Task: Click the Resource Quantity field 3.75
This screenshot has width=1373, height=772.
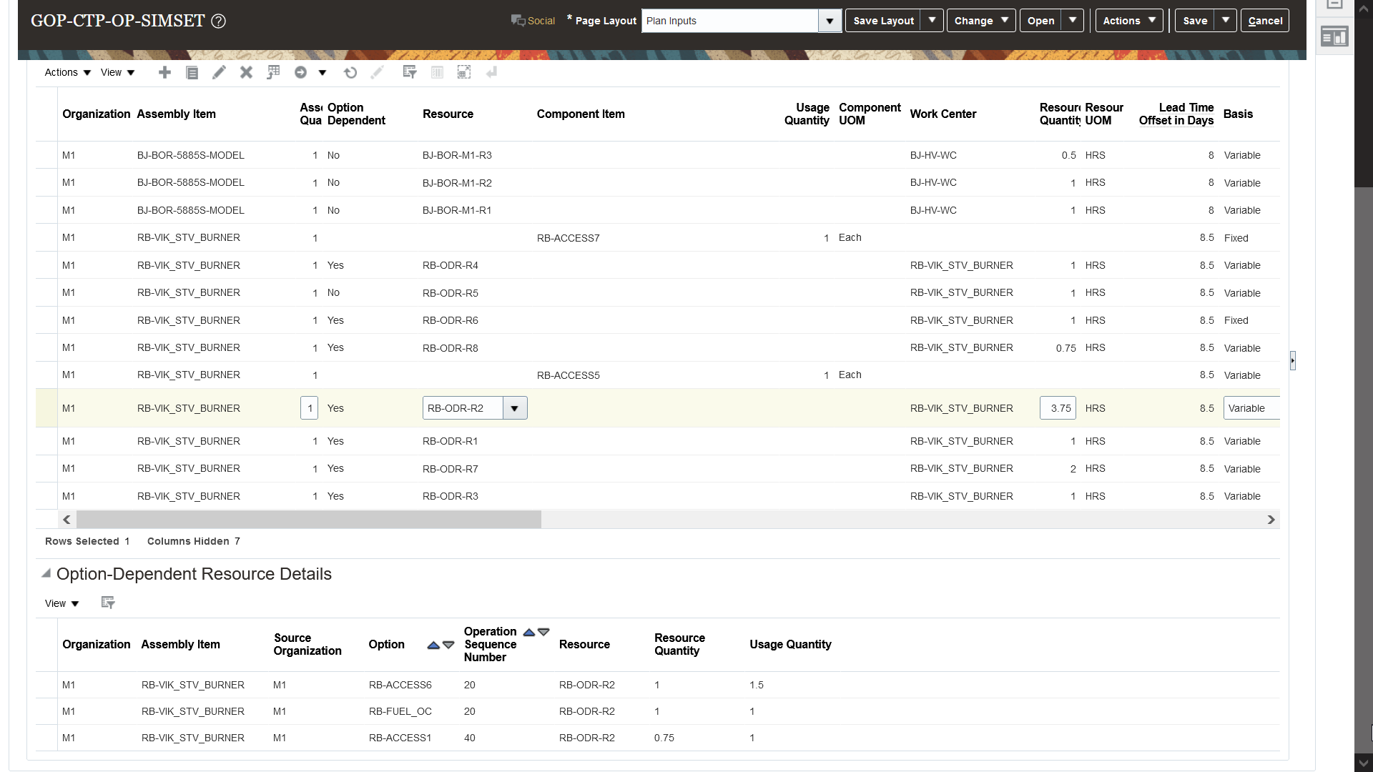Action: pos(1058,408)
